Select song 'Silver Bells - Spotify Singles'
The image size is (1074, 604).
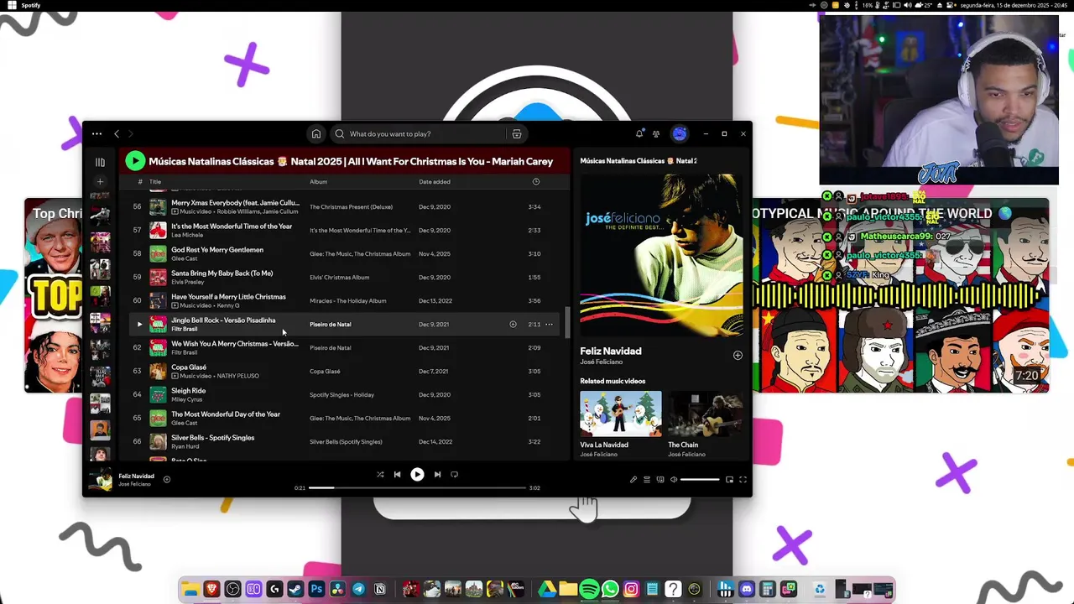click(213, 438)
